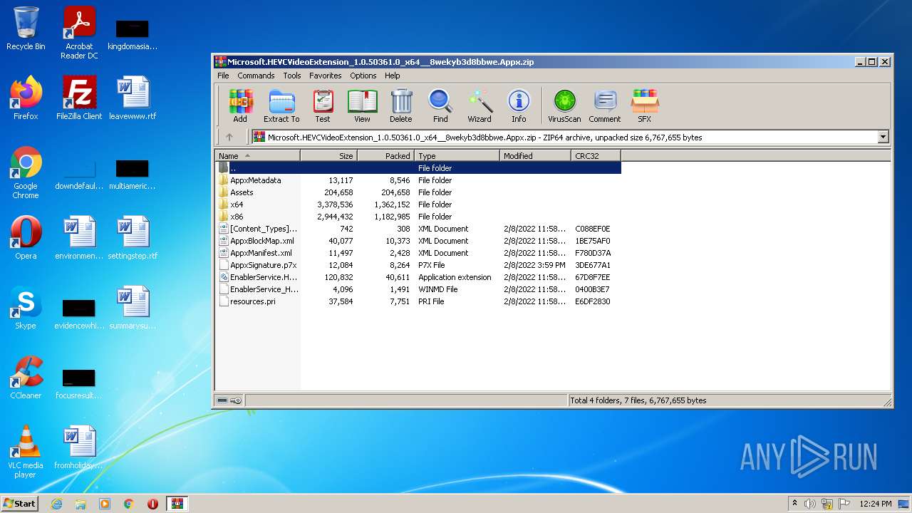Select EnablerService WINMD file
Screen dimensions: 912x513
pos(418,289)
